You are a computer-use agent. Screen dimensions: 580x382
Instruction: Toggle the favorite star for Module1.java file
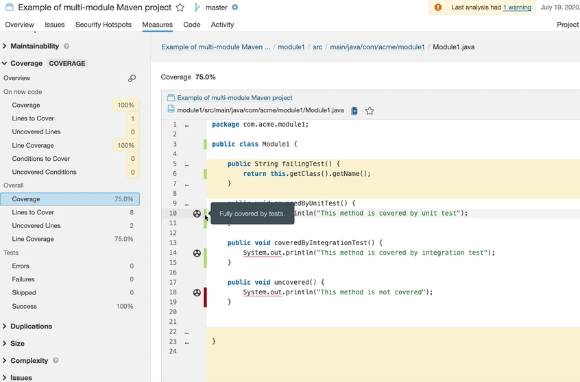(370, 111)
